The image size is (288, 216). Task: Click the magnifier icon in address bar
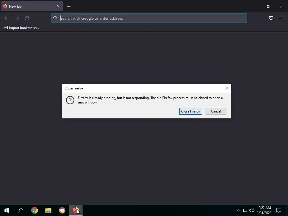pyautogui.click(x=55, y=18)
